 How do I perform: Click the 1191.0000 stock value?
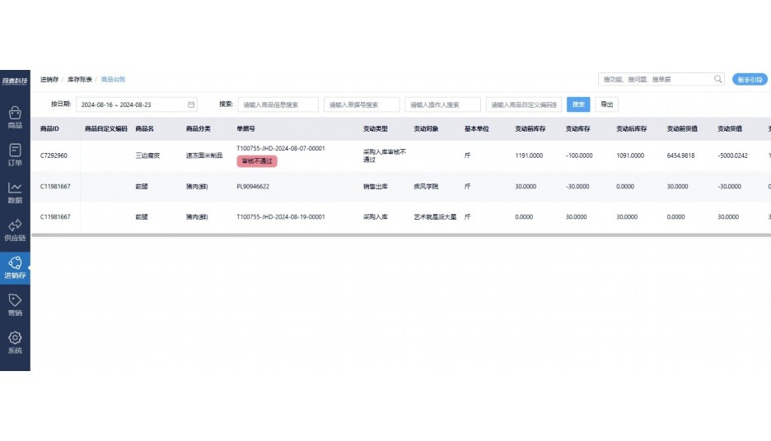(x=529, y=156)
